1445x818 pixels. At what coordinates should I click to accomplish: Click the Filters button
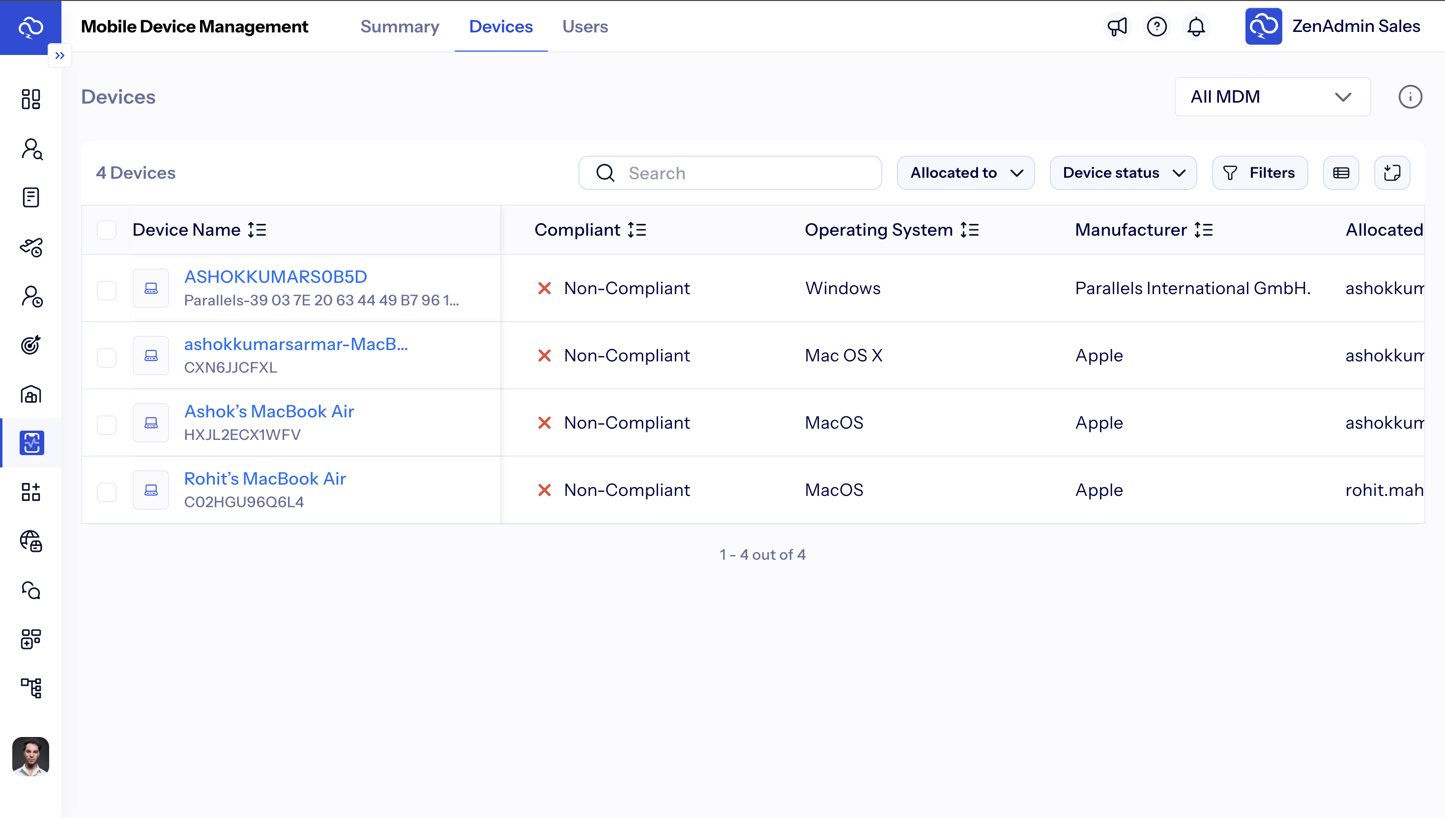[1259, 173]
